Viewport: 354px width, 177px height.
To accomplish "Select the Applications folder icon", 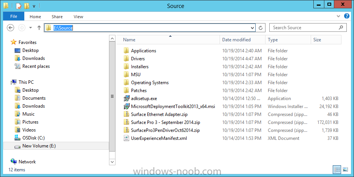I will pyautogui.click(x=126, y=50).
